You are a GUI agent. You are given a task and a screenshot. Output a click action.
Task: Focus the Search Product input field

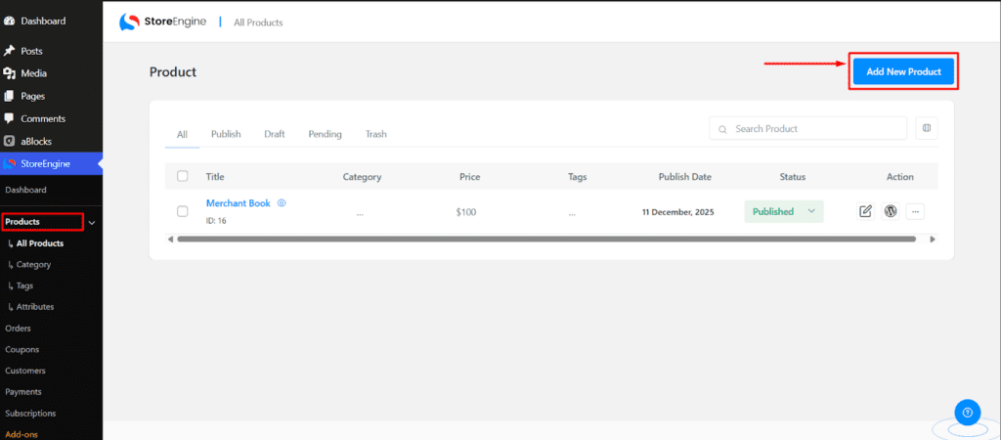click(x=816, y=128)
